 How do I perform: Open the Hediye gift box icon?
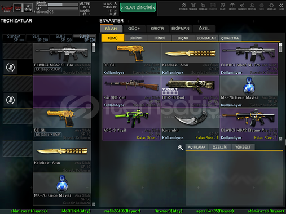pyautogui.click(x=232, y=6)
